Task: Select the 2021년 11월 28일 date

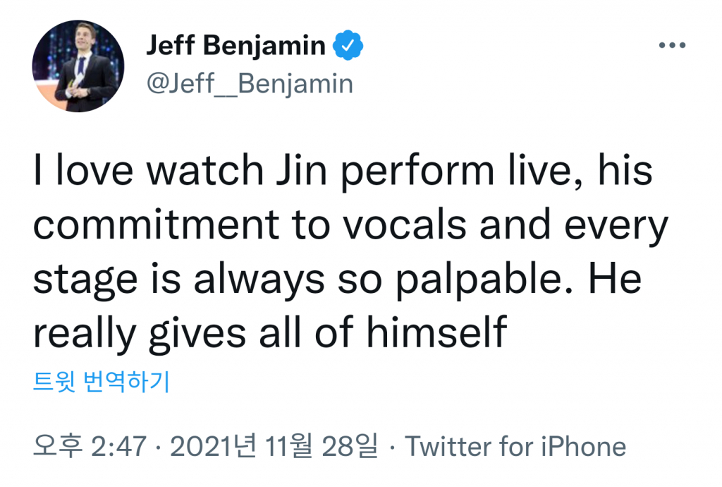Action: (274, 446)
